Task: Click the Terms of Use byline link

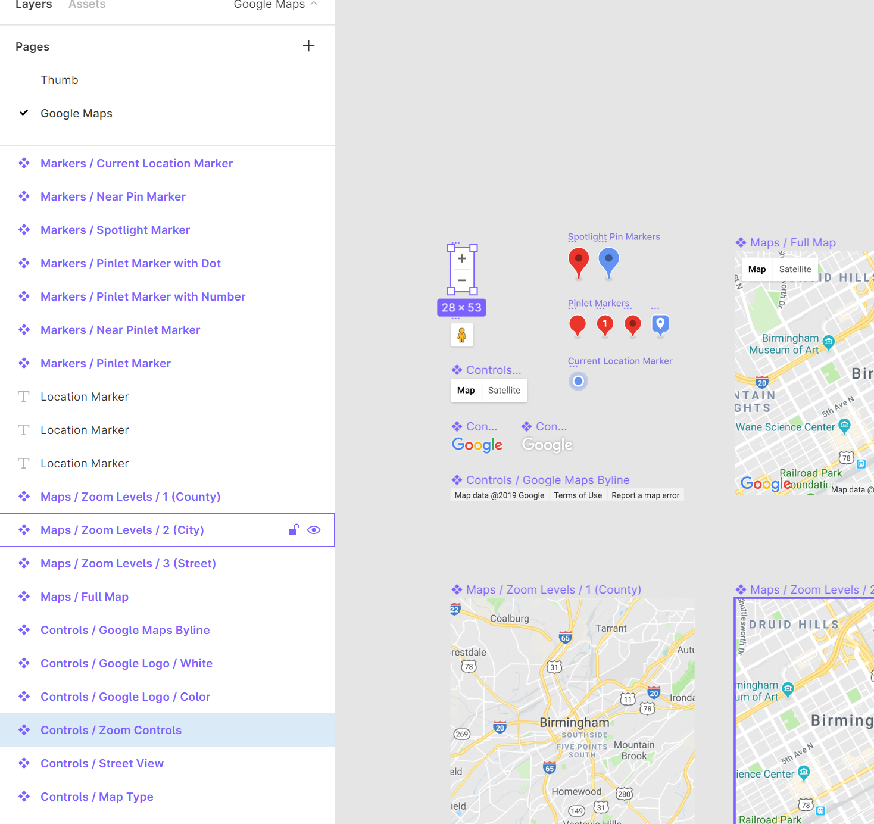Action: [578, 495]
